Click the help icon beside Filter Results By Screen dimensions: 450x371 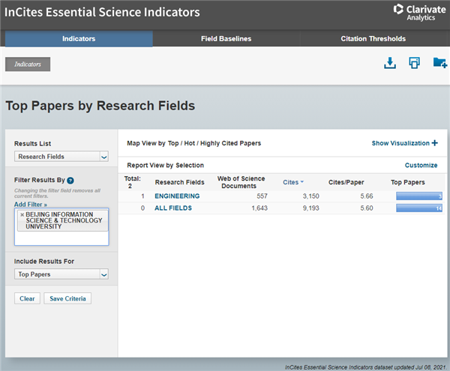[x=70, y=181]
